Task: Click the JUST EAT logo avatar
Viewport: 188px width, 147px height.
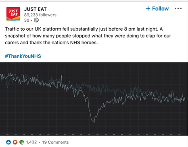Action: [x=13, y=14]
